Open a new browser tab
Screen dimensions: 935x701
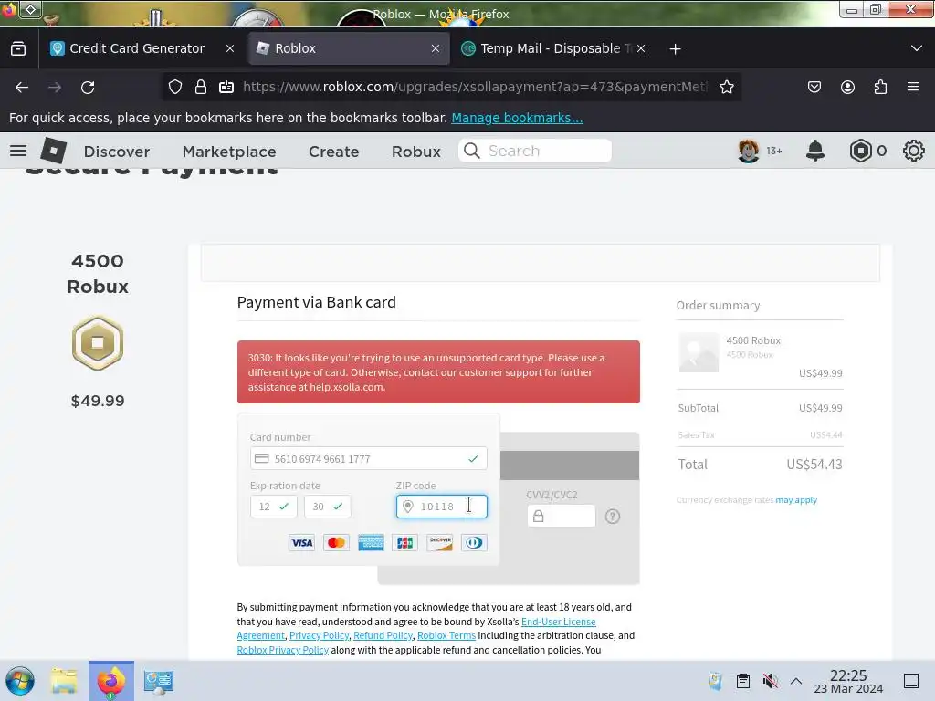675,49
